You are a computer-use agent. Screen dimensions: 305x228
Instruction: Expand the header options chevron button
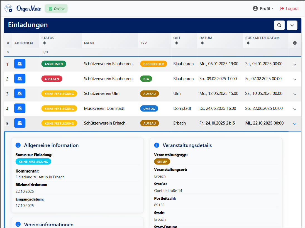[292, 25]
